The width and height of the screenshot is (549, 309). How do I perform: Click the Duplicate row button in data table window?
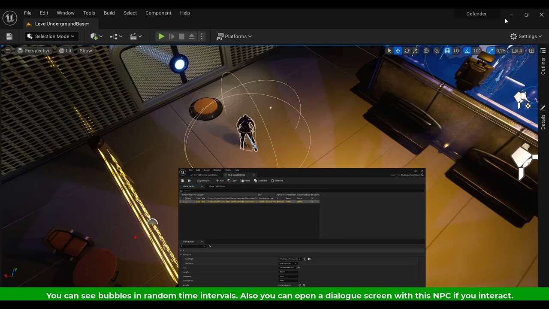point(260,181)
